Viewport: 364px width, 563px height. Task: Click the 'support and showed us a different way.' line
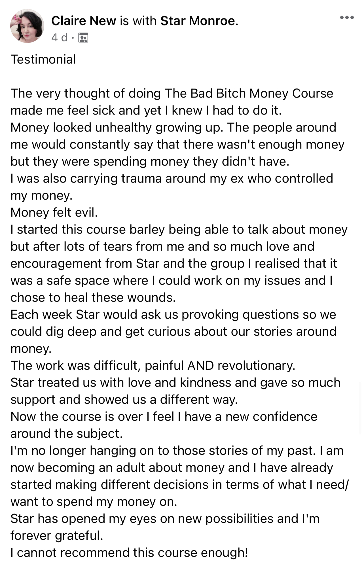[124, 400]
